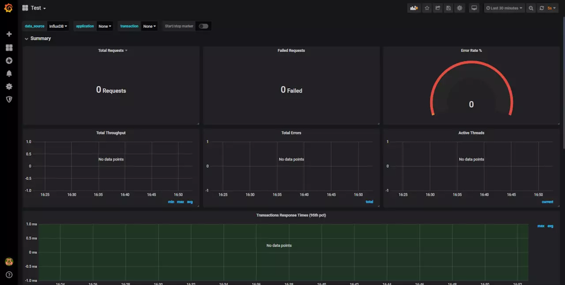The height and width of the screenshot is (285, 565).
Task: Sort by max in Total Throughput legend
Action: coord(181,202)
